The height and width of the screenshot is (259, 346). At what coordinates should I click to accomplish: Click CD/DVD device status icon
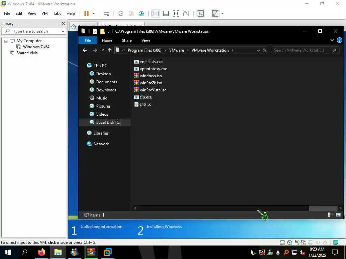click(290, 242)
